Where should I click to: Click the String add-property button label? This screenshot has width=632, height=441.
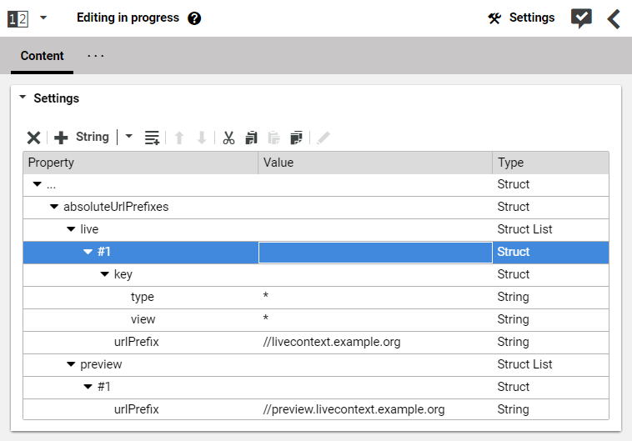click(93, 137)
